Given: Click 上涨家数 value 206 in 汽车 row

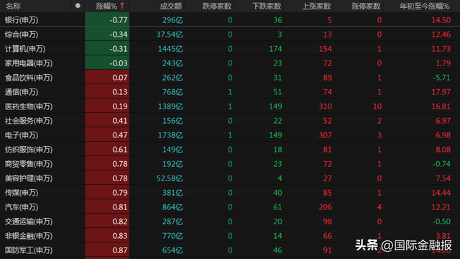Looking at the screenshot, I should pos(326,207).
